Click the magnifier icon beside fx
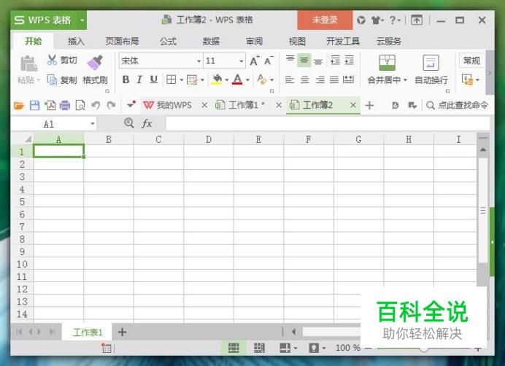This screenshot has width=505, height=366. 129,122
